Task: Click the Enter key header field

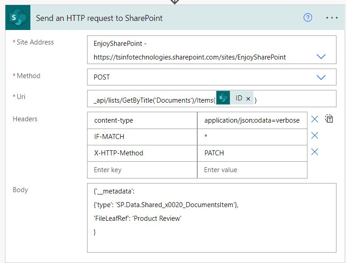Action: click(142, 170)
